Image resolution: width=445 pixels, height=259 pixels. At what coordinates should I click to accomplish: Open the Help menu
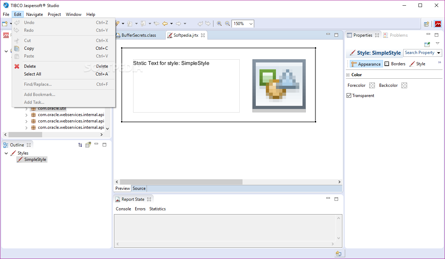pyautogui.click(x=91, y=14)
